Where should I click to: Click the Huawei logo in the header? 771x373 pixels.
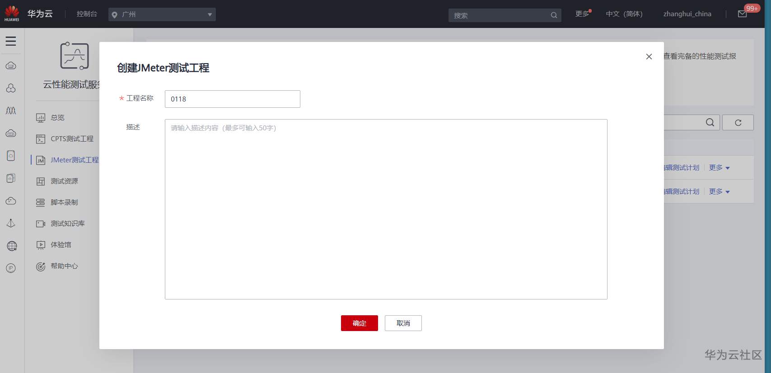(x=12, y=14)
